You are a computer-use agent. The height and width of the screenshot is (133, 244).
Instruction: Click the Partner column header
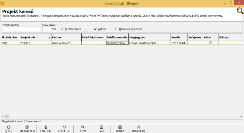[x=66, y=37]
